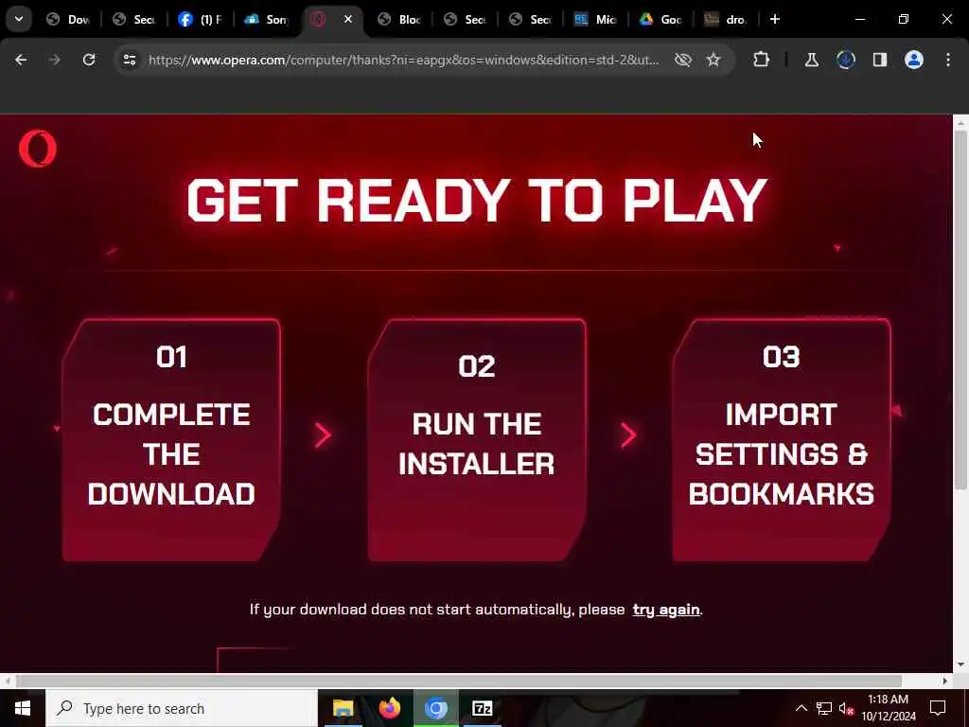The width and height of the screenshot is (969, 727).
Task: Switch to the 'Mic' browser tab
Action: (x=595, y=19)
